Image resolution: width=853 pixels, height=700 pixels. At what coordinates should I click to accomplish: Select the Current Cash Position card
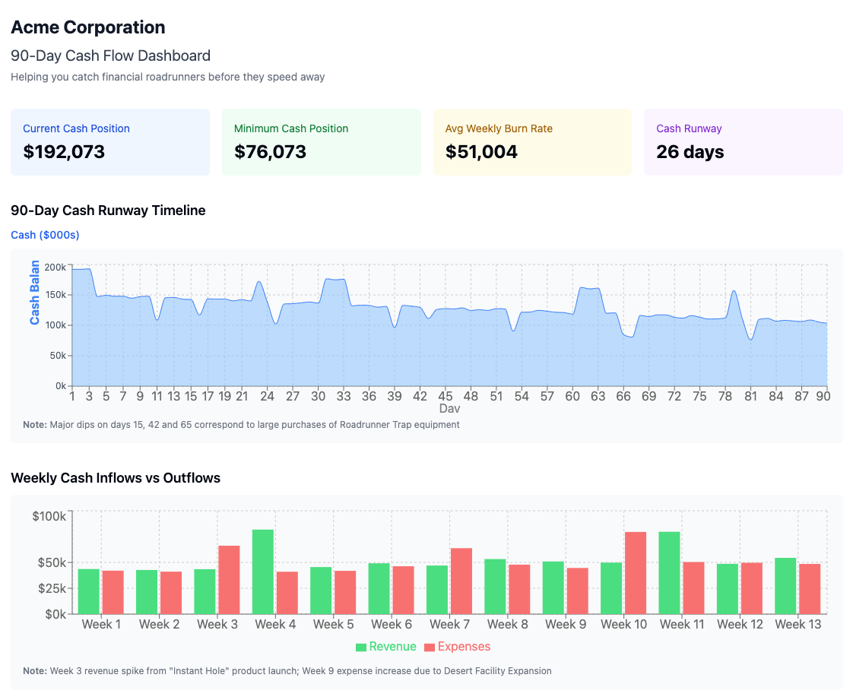(110, 141)
